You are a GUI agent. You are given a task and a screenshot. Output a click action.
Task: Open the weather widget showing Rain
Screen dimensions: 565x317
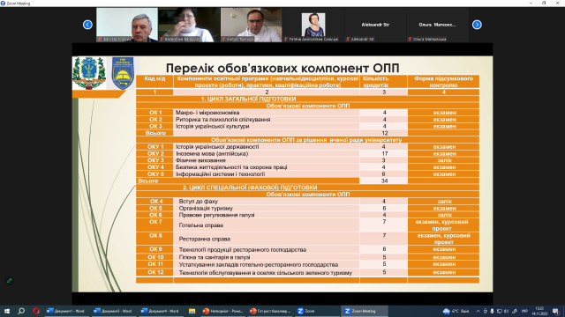point(456,311)
